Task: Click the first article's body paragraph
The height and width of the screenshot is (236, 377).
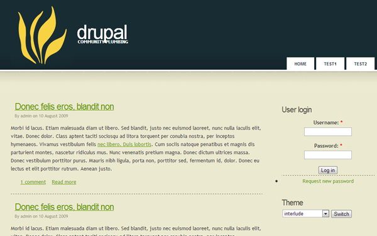Action: point(136,149)
